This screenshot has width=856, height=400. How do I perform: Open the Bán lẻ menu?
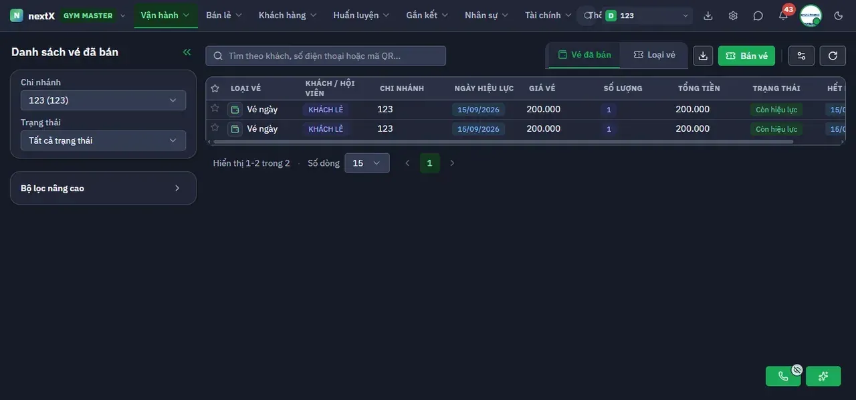(x=224, y=15)
